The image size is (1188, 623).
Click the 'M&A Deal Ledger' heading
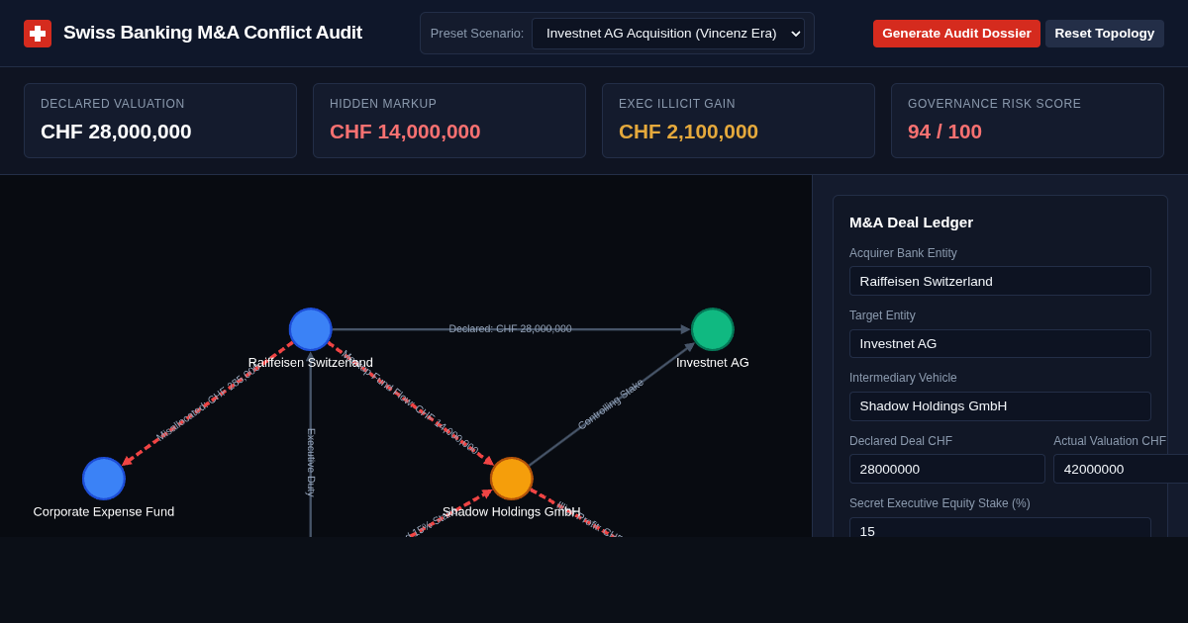(911, 222)
